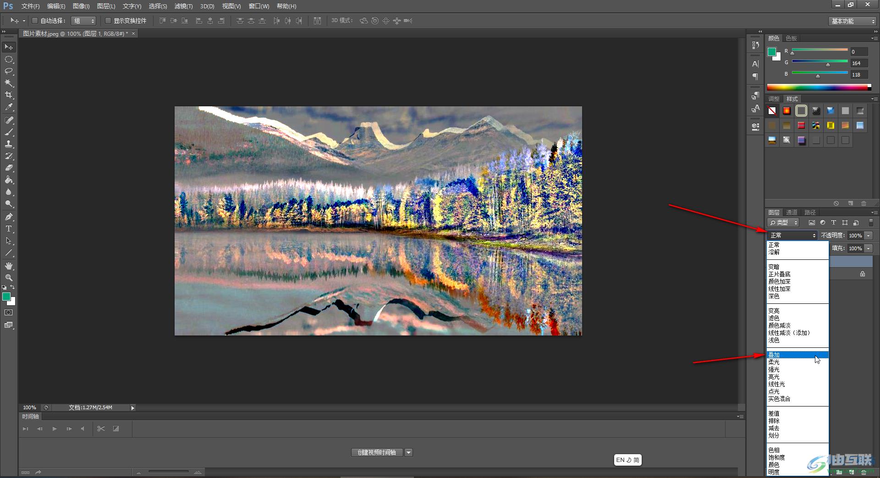Choose 叠加 blend mode from list
Viewport: 880px width, 478px height.
click(798, 355)
